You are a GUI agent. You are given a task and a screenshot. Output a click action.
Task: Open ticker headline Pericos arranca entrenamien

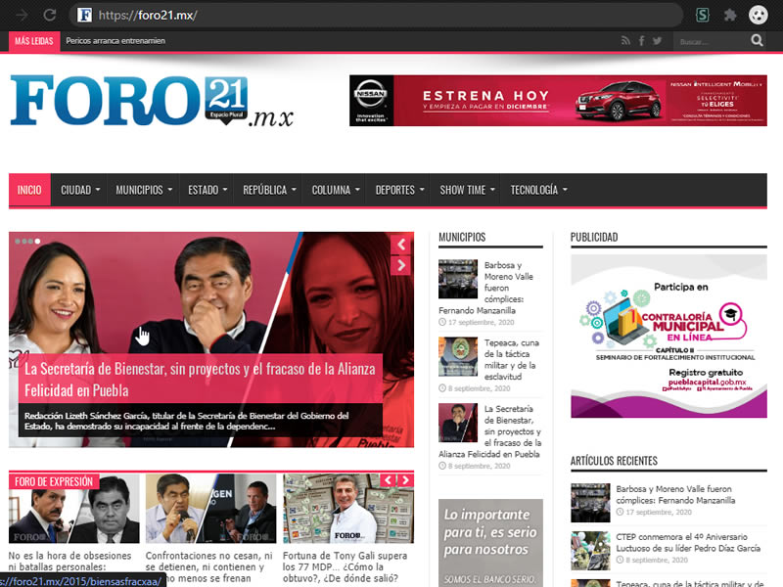coord(115,41)
